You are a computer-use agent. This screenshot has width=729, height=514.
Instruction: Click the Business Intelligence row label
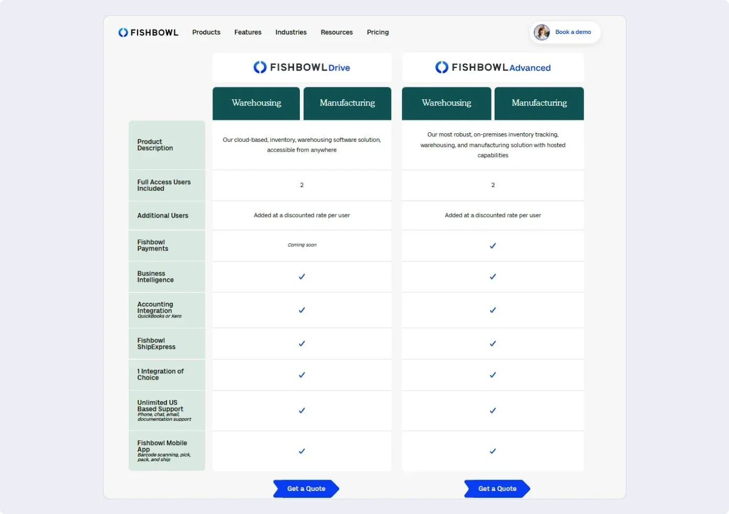155,277
